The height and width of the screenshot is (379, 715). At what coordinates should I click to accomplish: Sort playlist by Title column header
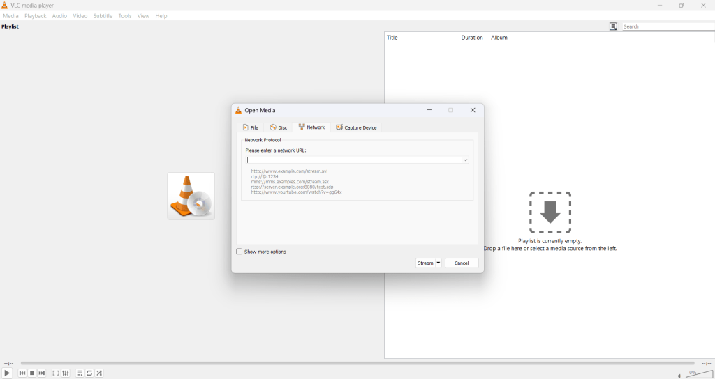coord(422,38)
